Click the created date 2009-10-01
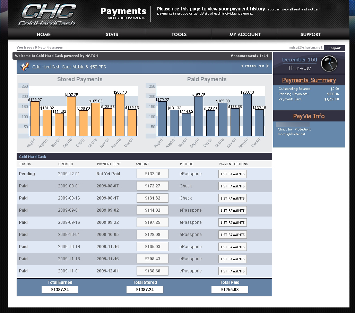This screenshot has width=355, height=313. 69,234
